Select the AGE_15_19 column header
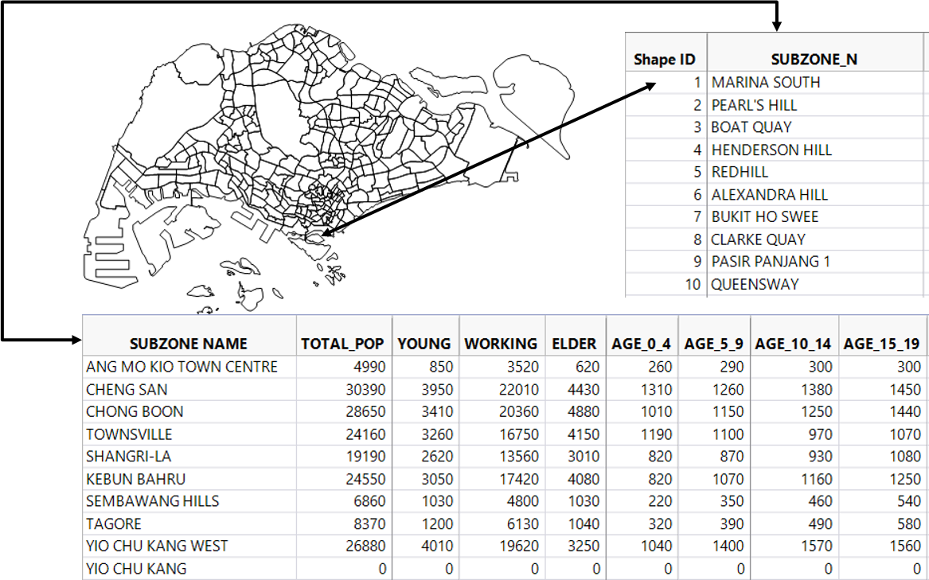The height and width of the screenshot is (580, 929). pyautogui.click(x=882, y=336)
